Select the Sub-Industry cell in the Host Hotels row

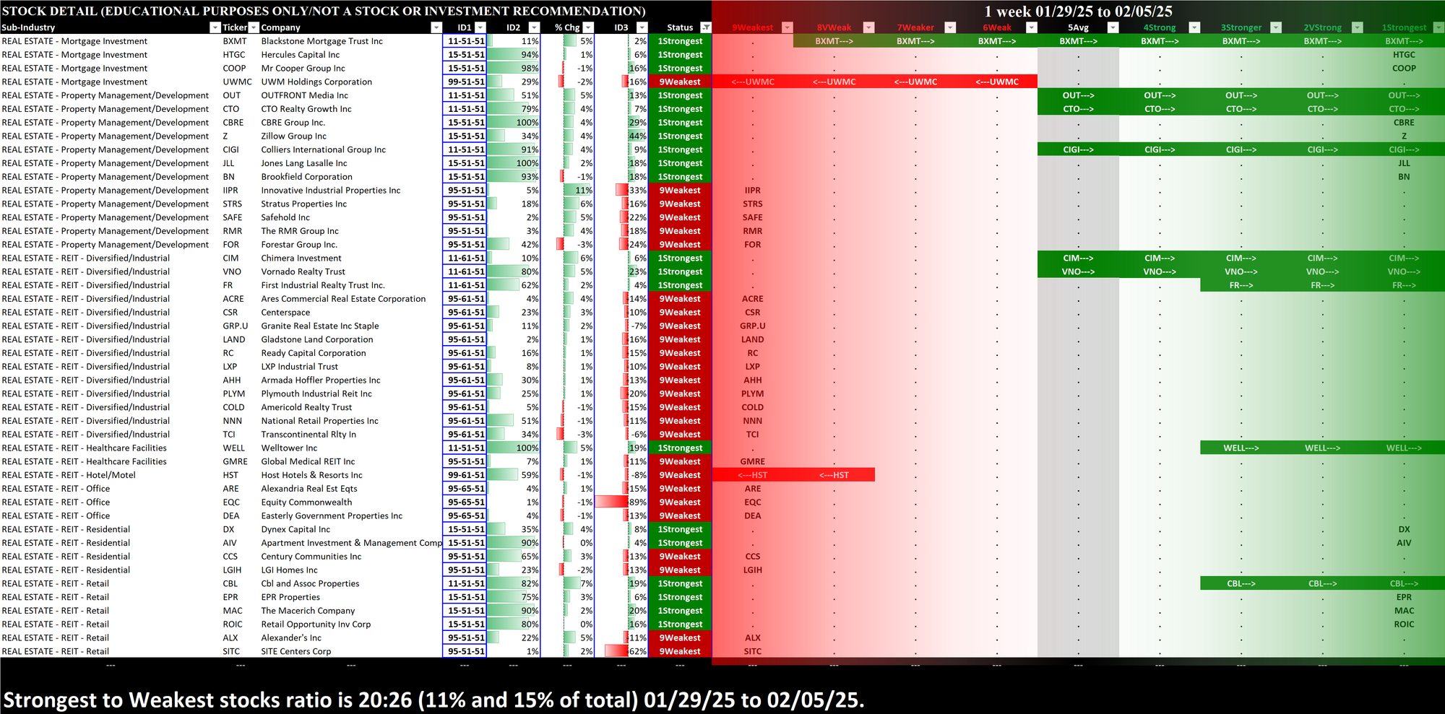[x=111, y=475]
